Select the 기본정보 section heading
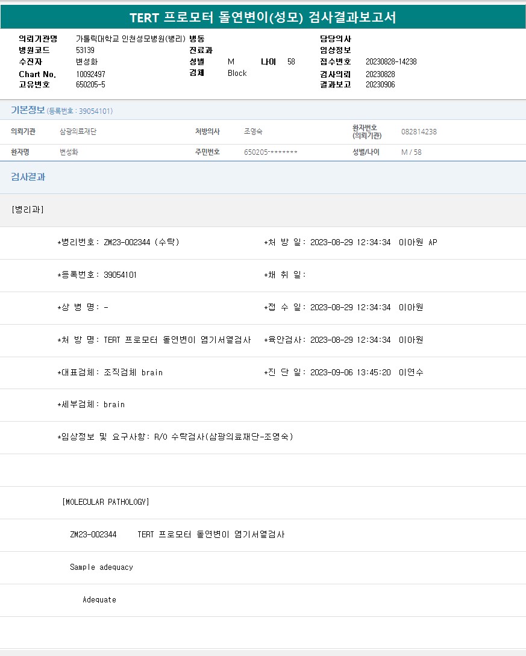Image resolution: width=526 pixels, height=656 pixels. pos(28,110)
